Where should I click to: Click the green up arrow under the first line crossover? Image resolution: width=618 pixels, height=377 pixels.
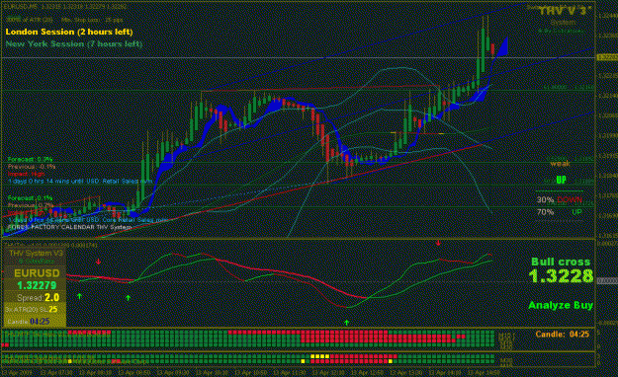[129, 298]
